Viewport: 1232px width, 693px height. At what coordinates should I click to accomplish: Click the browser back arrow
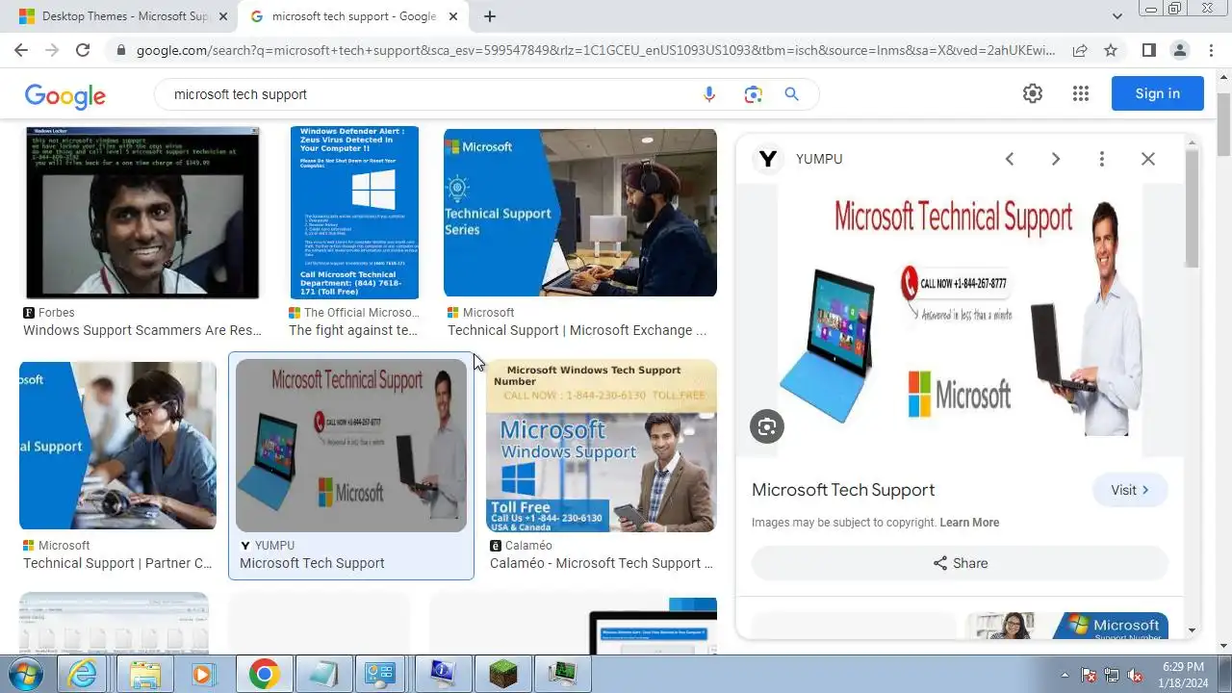click(x=21, y=50)
